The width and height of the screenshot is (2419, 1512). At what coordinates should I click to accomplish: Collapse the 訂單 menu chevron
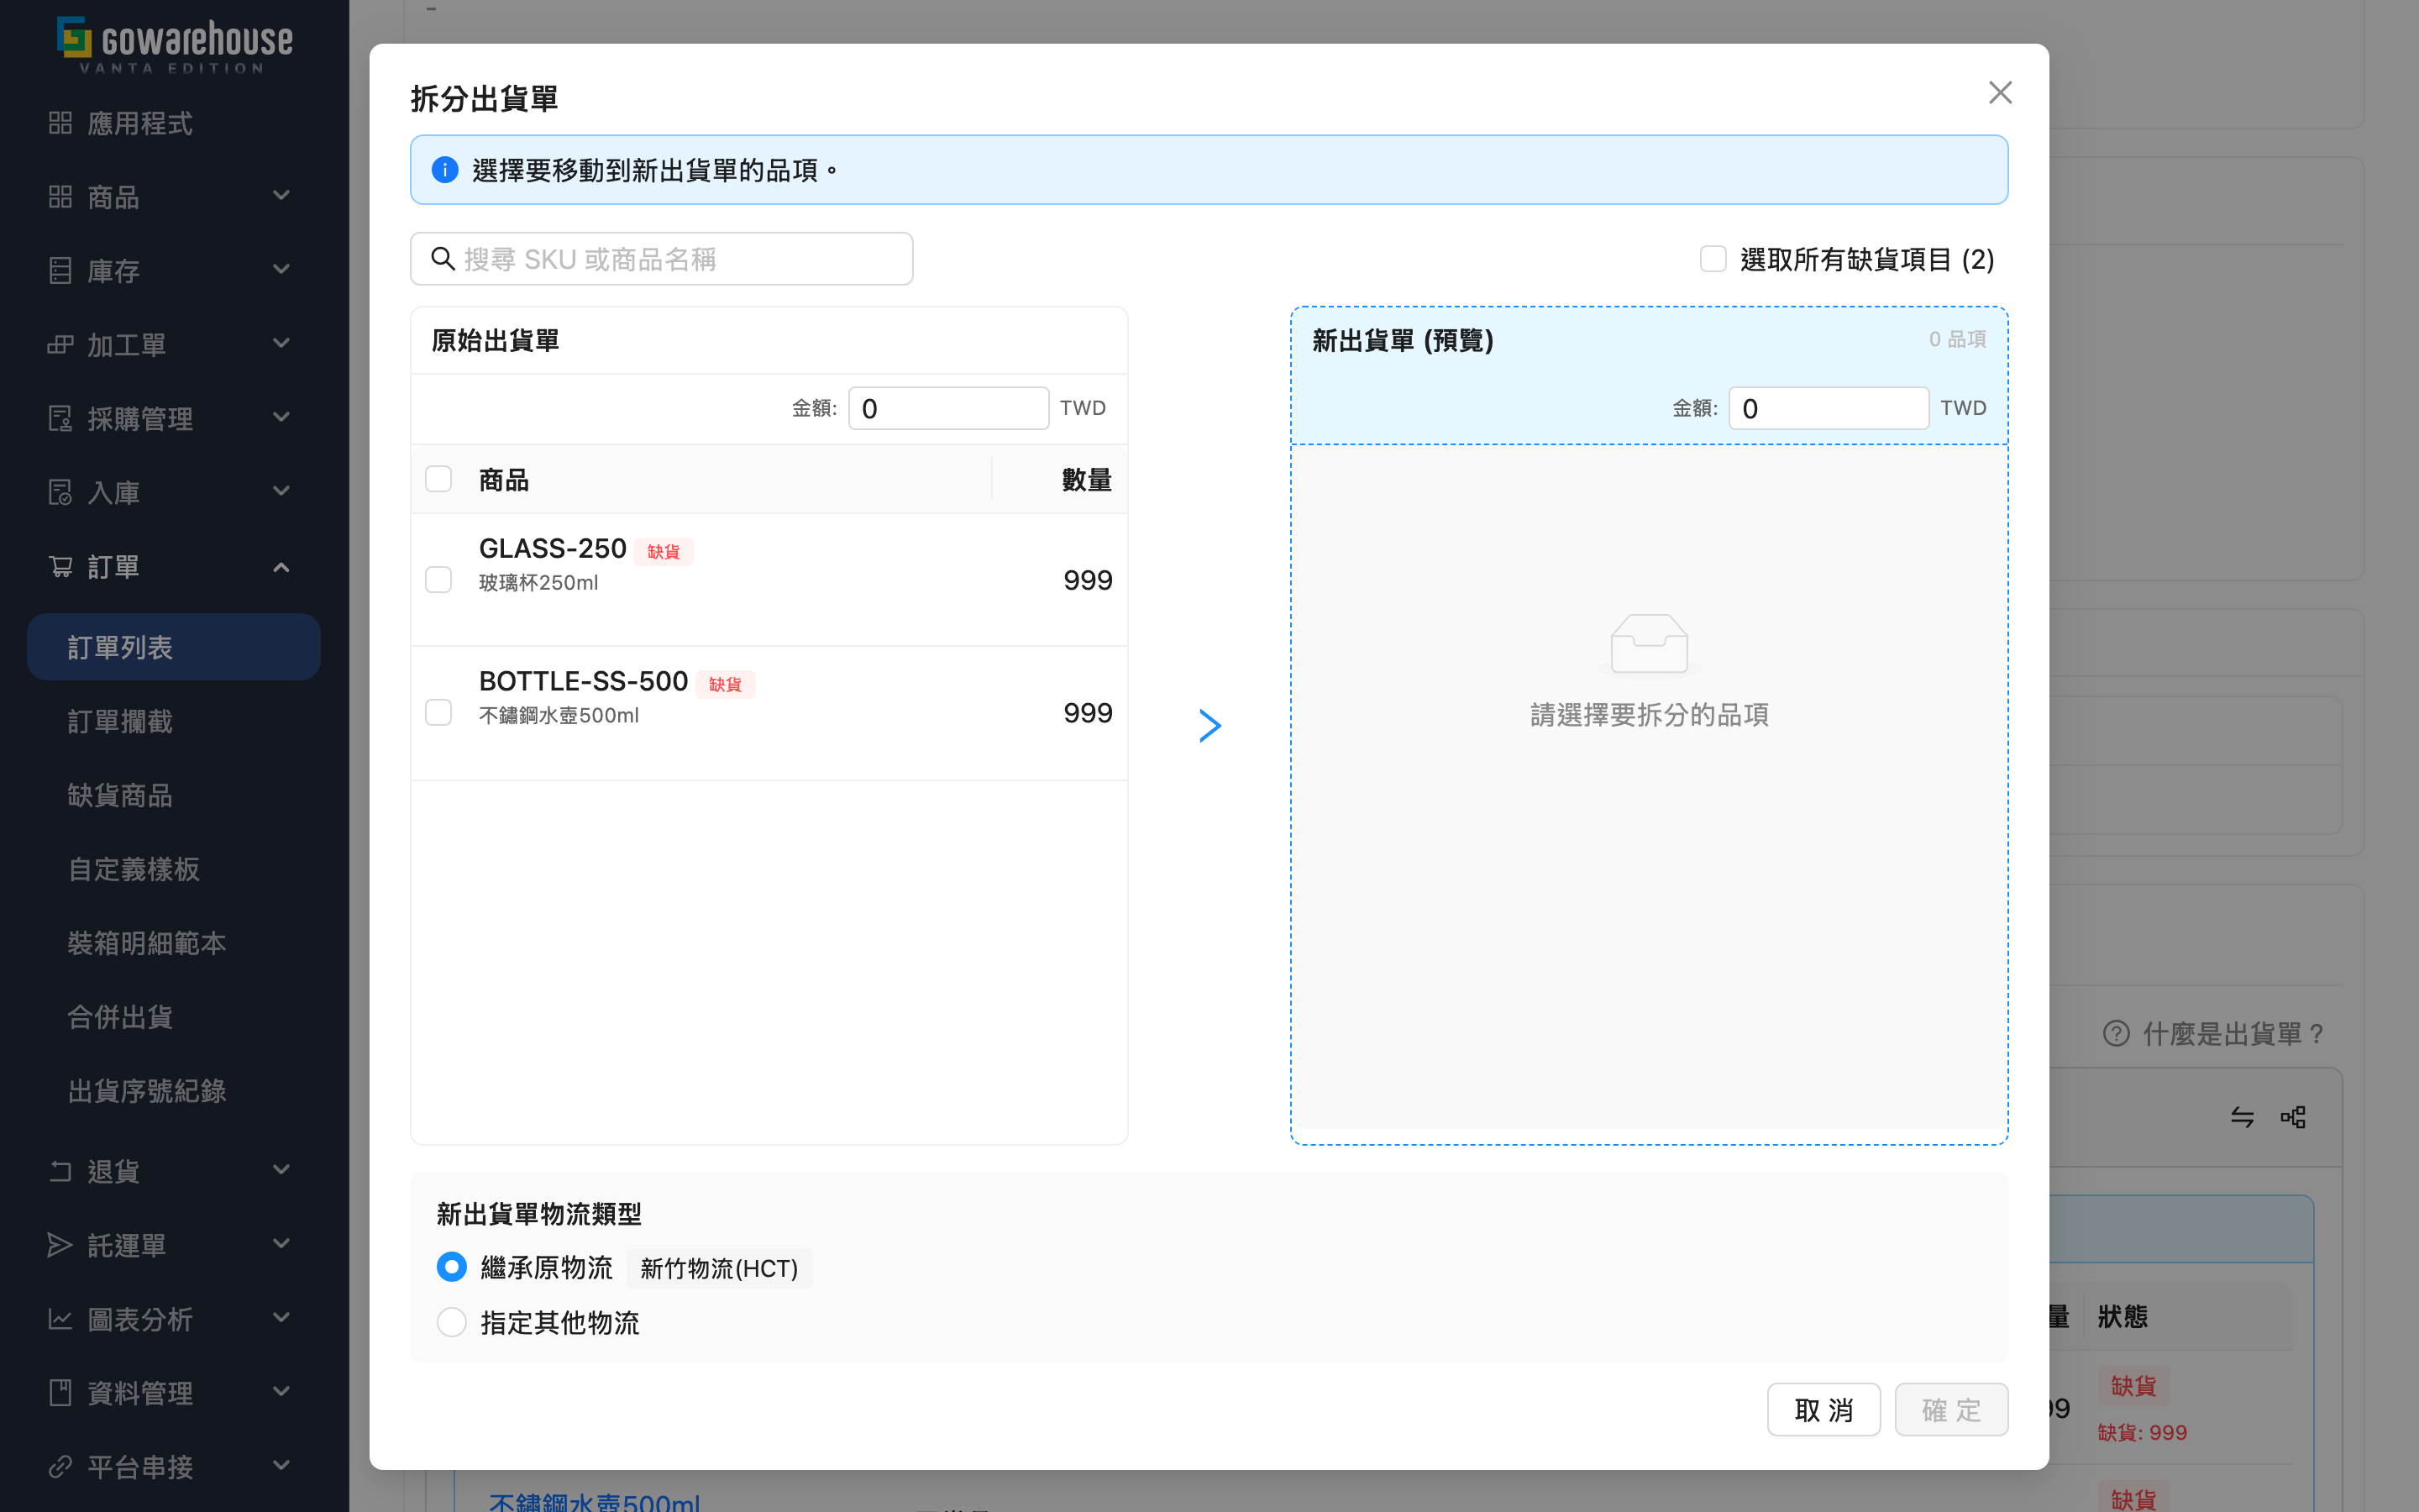point(282,567)
